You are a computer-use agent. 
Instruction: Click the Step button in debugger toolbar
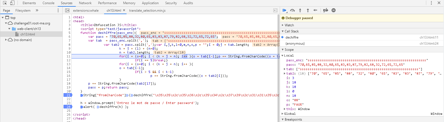tap(315, 10)
